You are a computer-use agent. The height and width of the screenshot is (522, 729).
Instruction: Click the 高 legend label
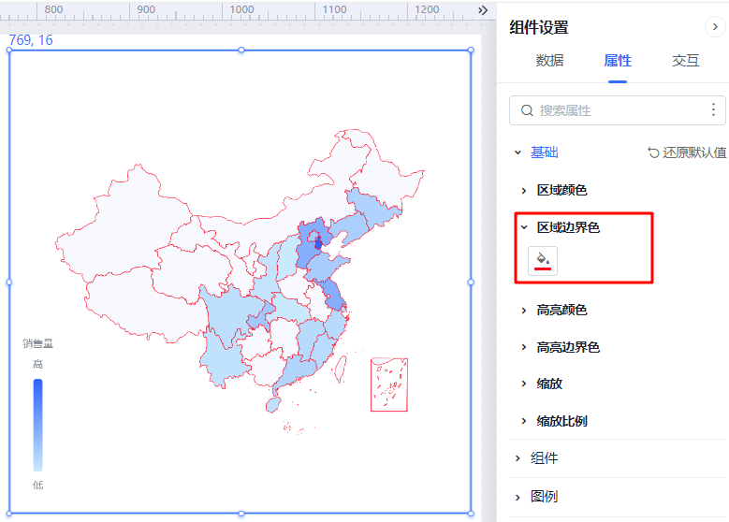[38, 365]
